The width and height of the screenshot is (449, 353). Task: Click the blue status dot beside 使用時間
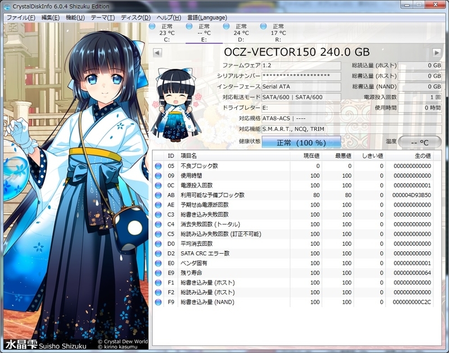tap(157, 177)
